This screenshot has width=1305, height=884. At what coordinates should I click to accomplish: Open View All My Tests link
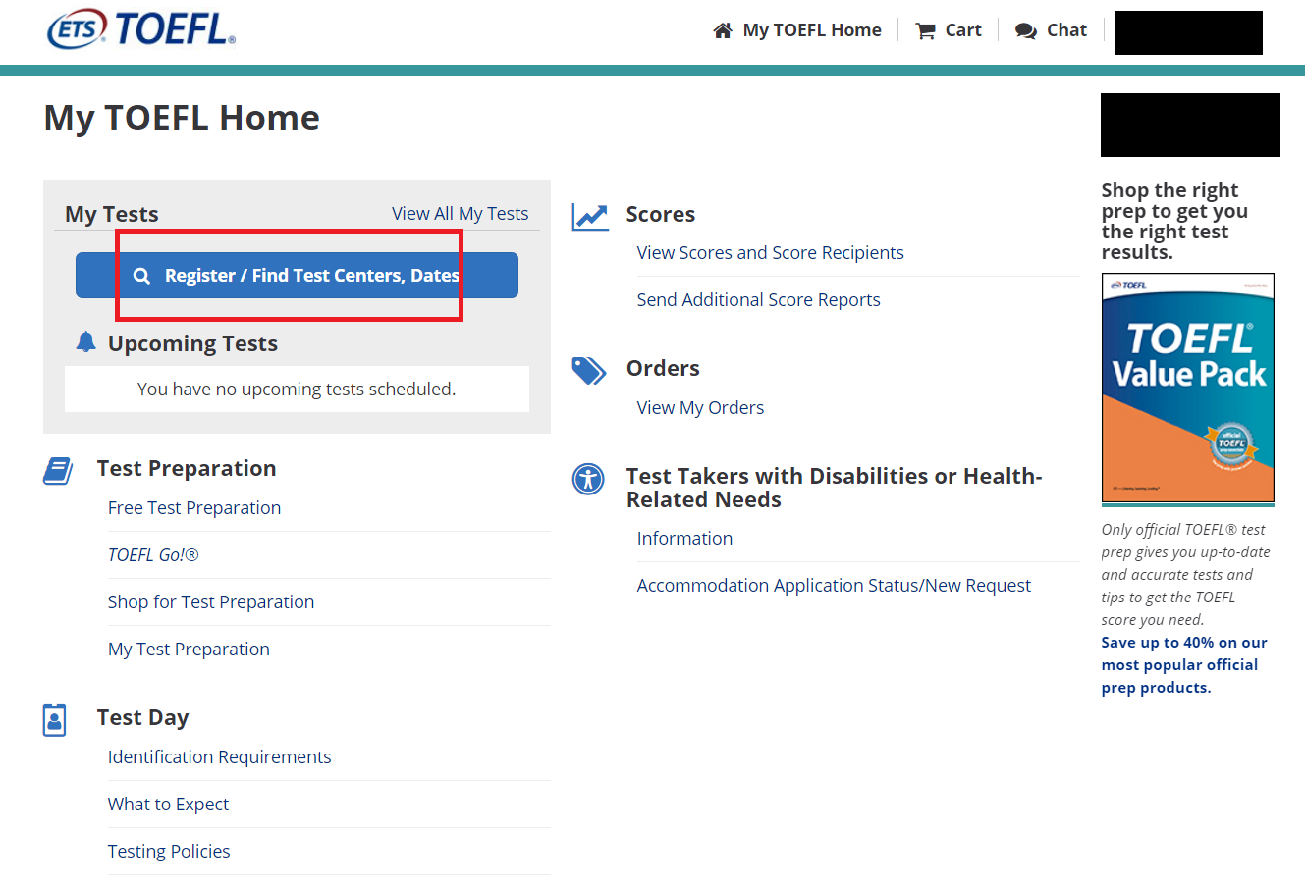460,213
